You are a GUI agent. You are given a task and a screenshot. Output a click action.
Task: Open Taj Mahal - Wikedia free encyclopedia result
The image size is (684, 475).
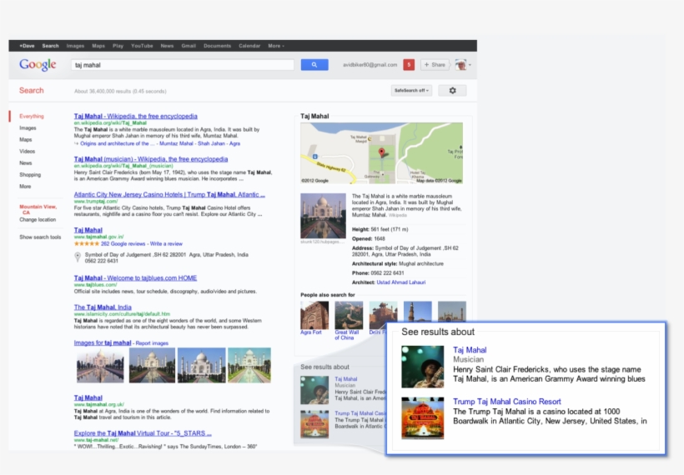pyautogui.click(x=136, y=117)
